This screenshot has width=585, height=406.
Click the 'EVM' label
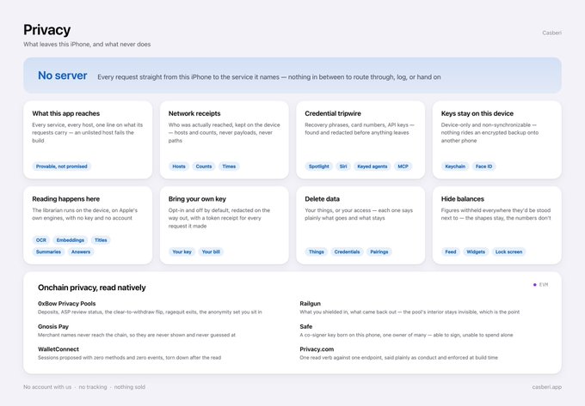(544, 285)
